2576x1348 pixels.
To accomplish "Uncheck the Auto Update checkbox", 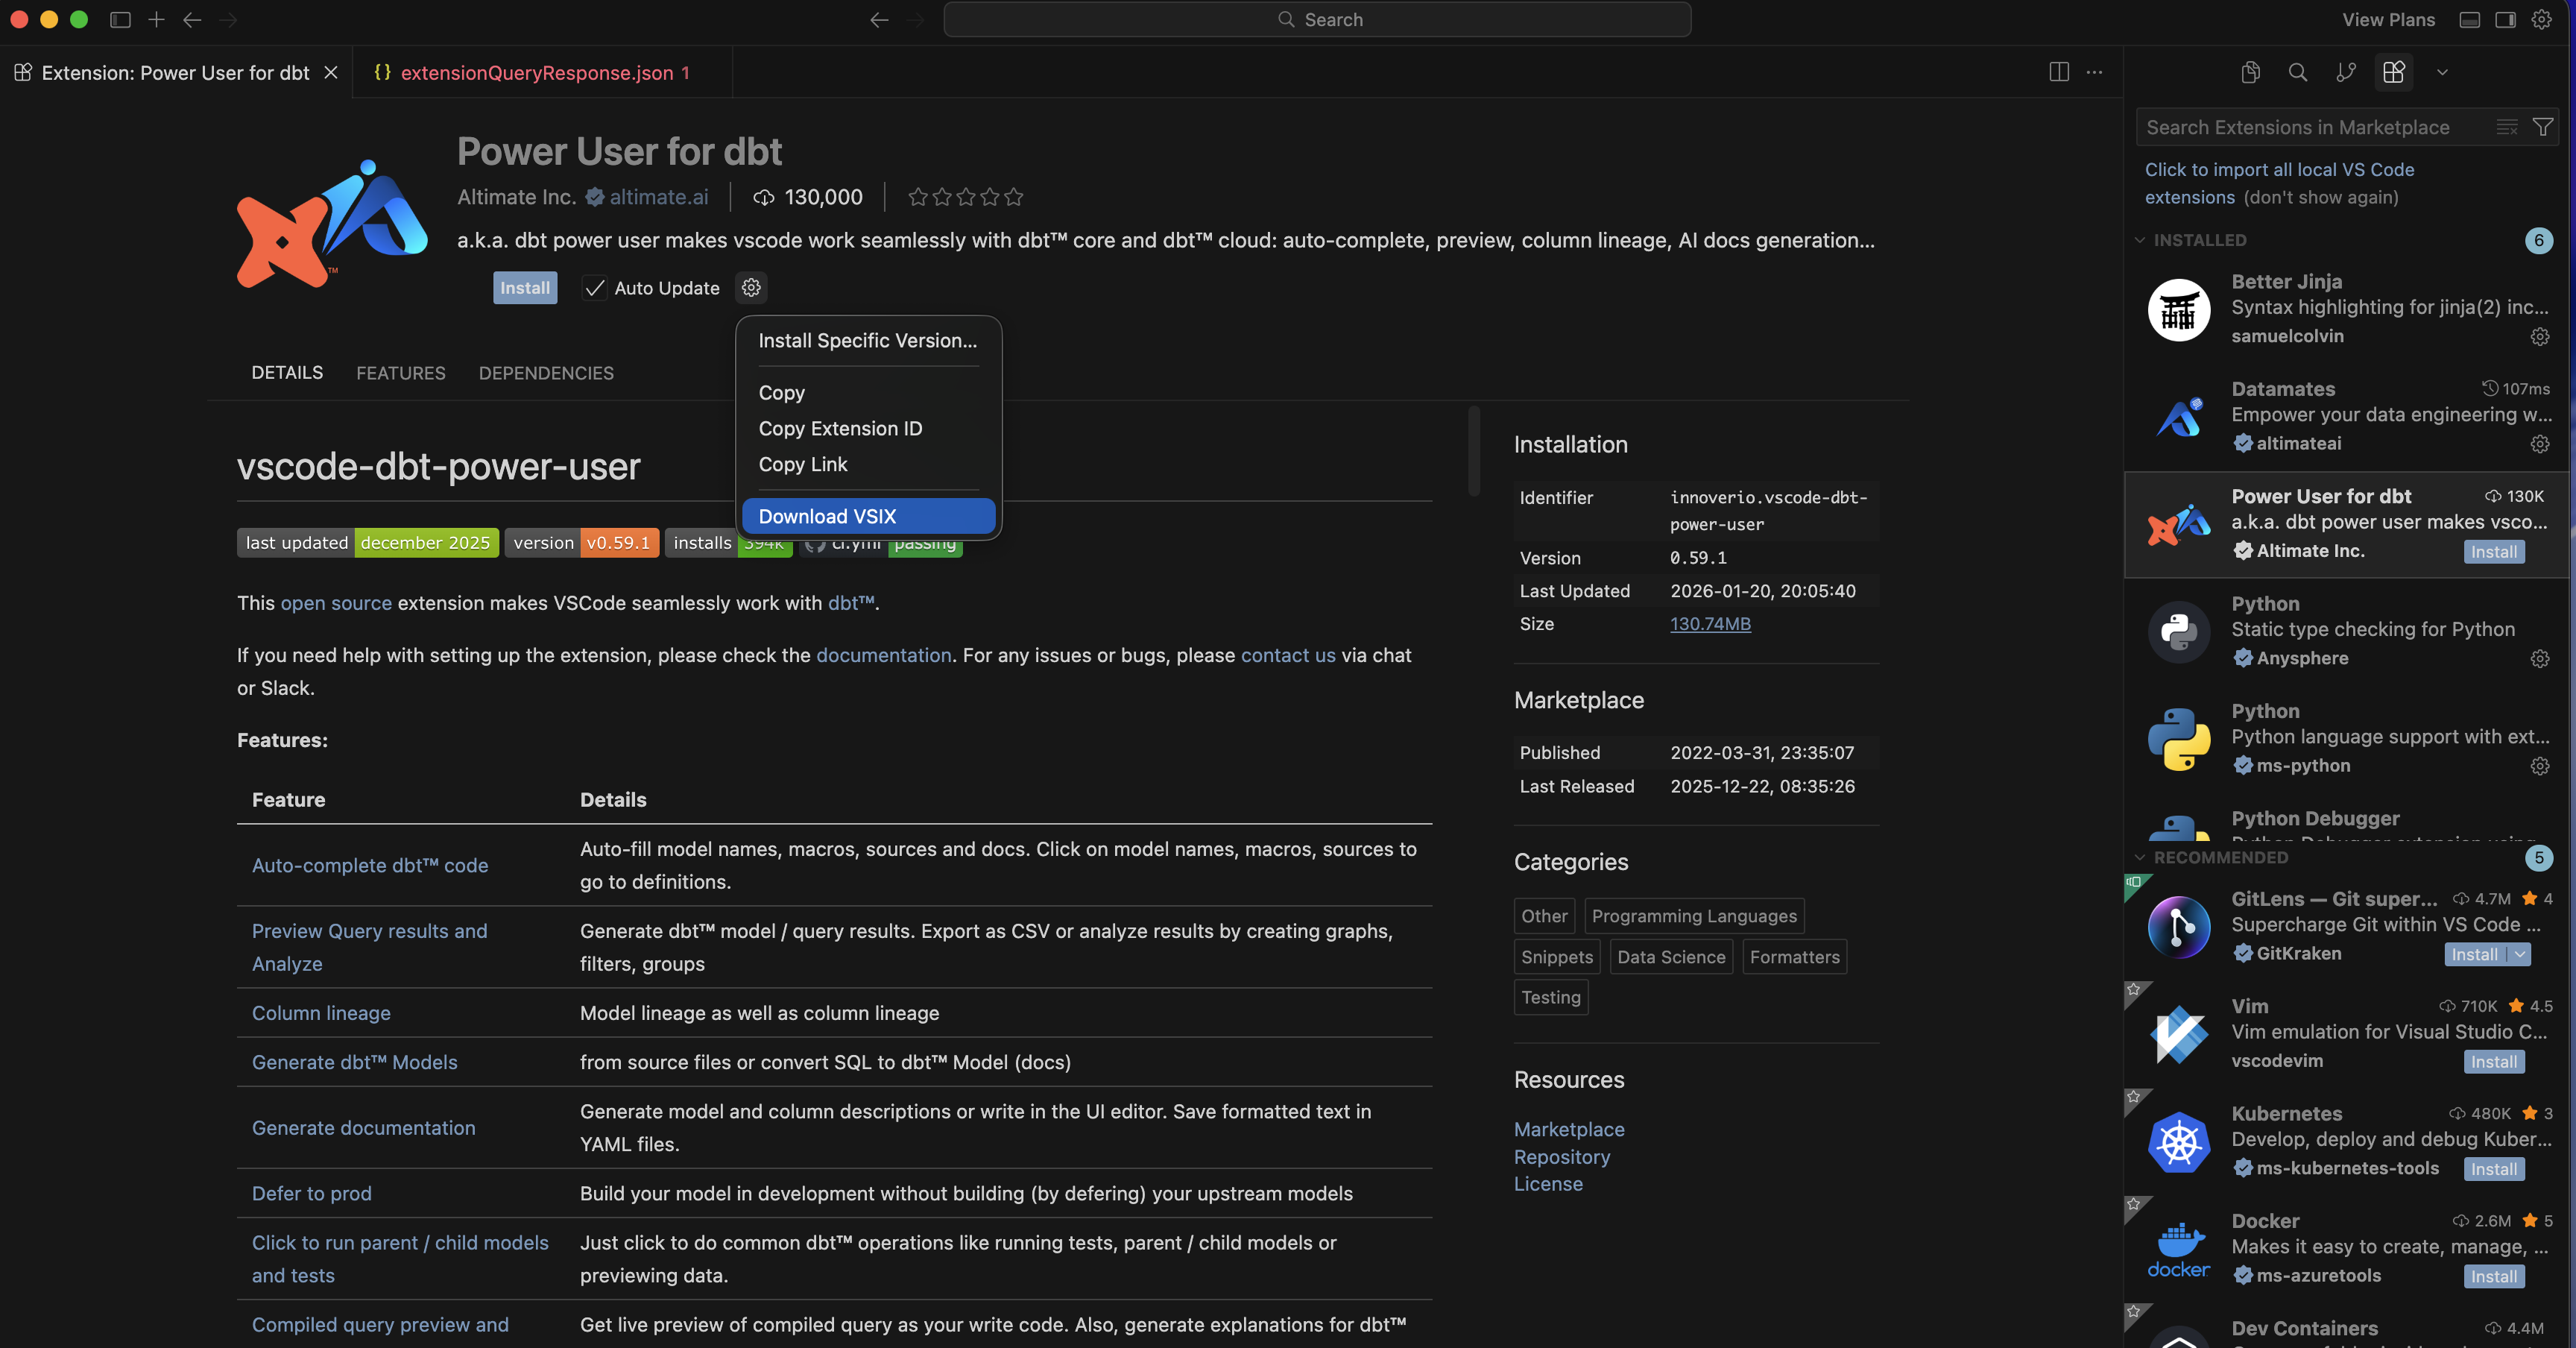I will (x=594, y=288).
